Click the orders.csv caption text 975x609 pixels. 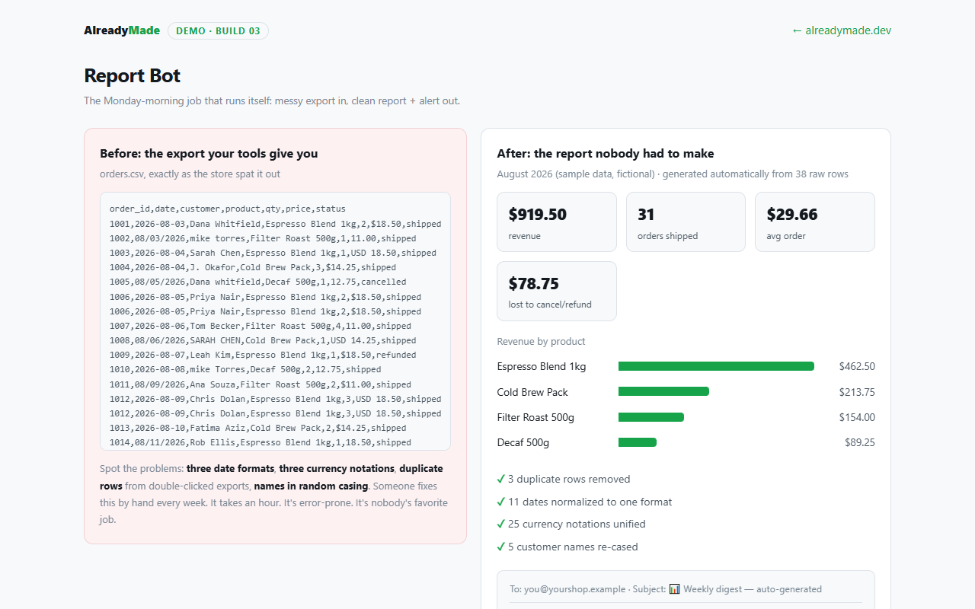coord(190,174)
